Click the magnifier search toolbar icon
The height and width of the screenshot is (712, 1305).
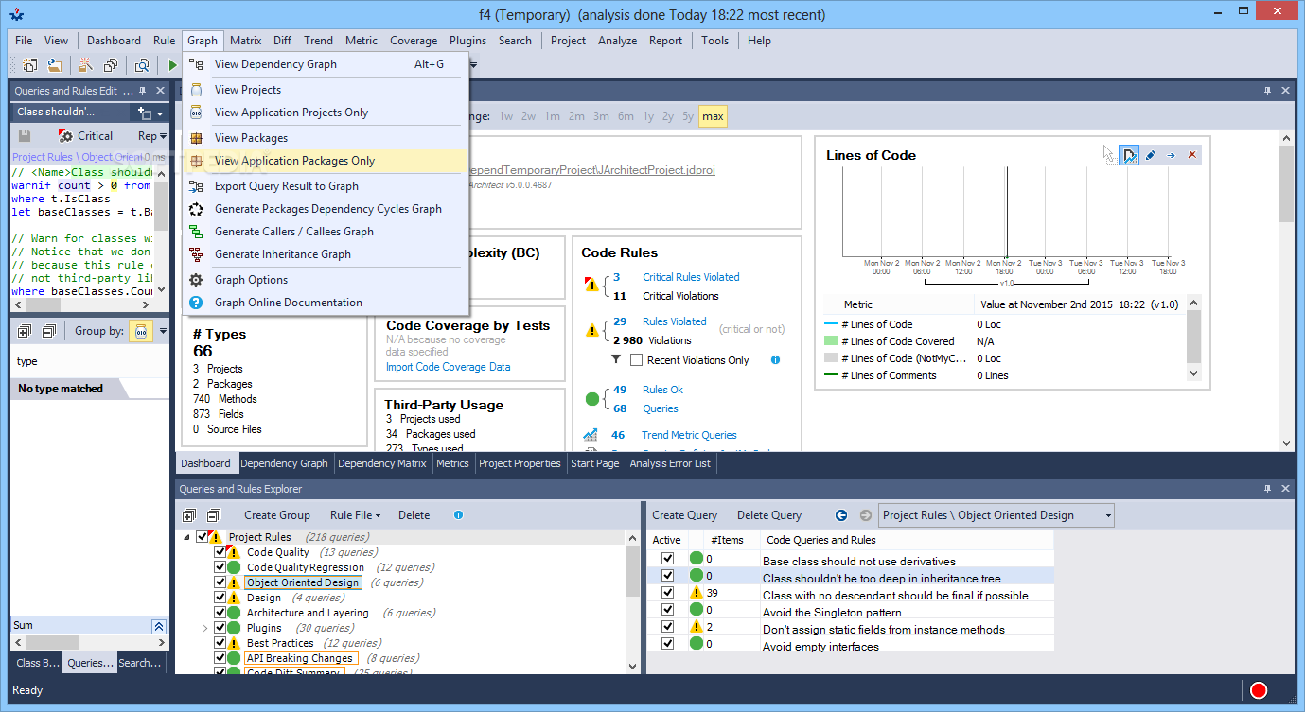[142, 65]
